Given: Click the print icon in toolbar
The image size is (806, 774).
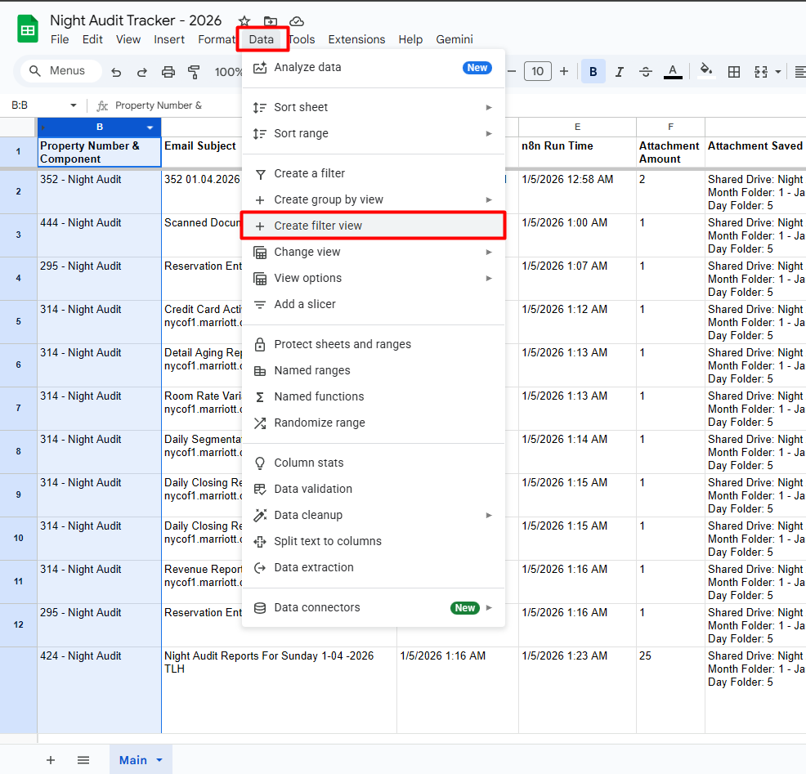Looking at the screenshot, I should (x=168, y=72).
